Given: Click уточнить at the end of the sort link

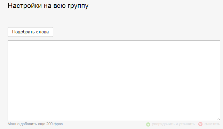Looking at the screenshot, I should pyautogui.click(x=186, y=124).
